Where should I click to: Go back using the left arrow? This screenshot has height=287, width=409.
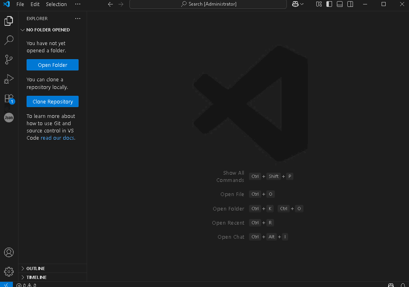point(110,4)
